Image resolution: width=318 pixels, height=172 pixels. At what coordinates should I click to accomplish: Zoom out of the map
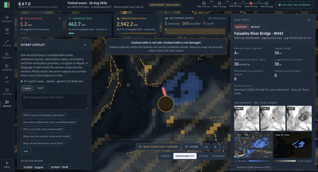[x=224, y=147]
